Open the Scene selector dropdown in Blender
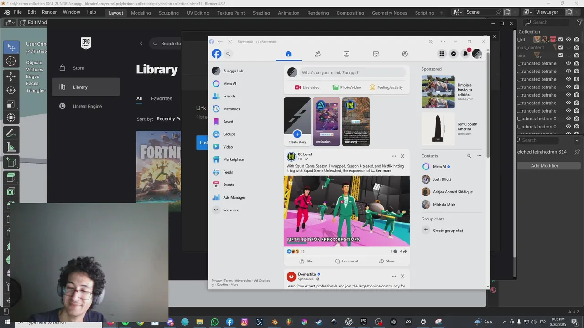The image size is (584, 328). tap(458, 12)
